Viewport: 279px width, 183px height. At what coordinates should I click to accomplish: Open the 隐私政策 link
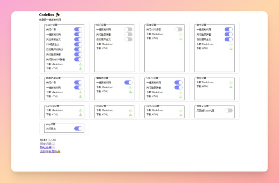coord(47,148)
